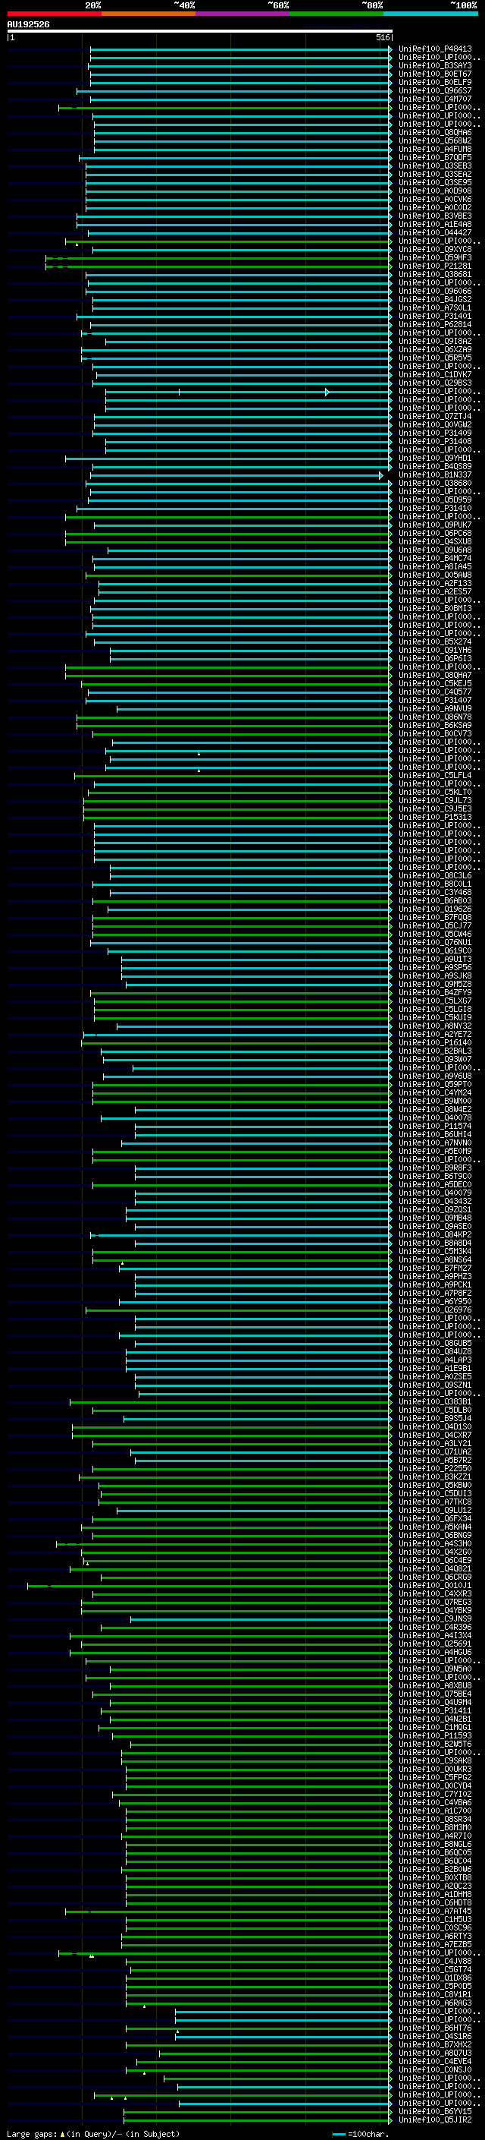Select label UniRef100_Q9YHD1

click(x=435, y=459)
